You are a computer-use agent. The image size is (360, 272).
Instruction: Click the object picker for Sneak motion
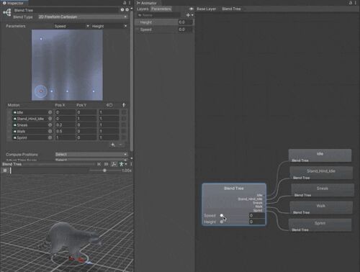tap(50, 125)
